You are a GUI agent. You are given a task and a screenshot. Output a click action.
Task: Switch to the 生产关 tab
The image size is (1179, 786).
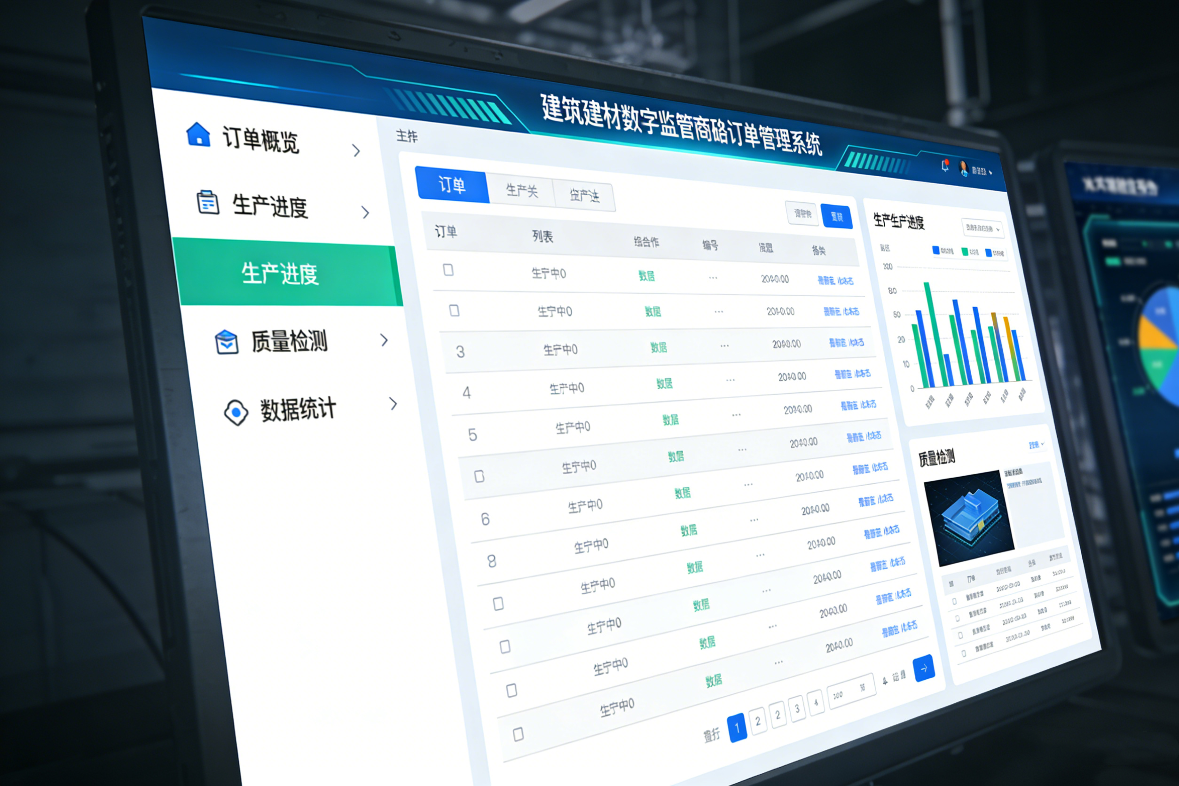pyautogui.click(x=521, y=190)
